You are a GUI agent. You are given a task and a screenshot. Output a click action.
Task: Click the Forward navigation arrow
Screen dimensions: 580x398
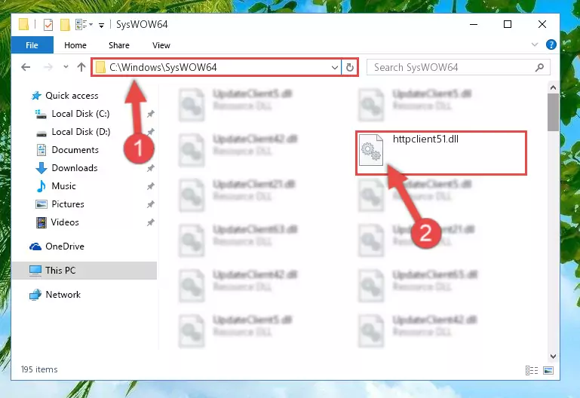(48, 67)
